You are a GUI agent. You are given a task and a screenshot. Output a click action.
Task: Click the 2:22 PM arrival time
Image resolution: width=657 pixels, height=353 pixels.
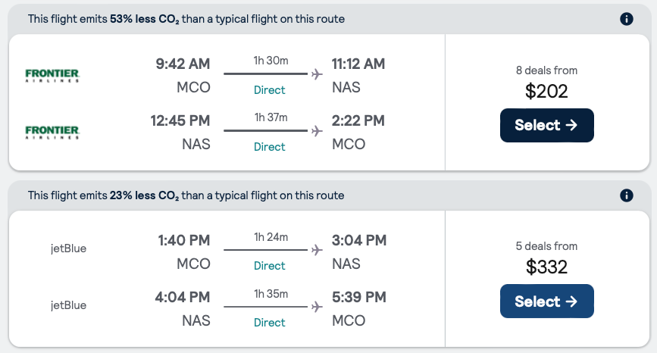click(358, 120)
